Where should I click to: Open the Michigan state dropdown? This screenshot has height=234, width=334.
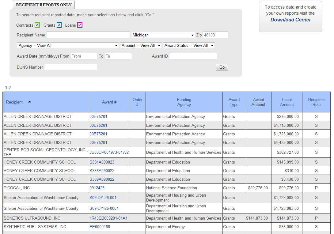(x=163, y=35)
